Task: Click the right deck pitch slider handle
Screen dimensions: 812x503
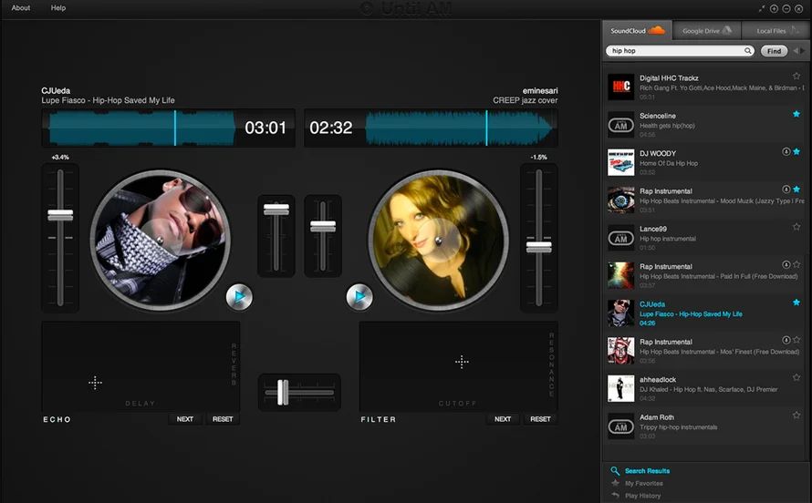Action: tap(539, 247)
